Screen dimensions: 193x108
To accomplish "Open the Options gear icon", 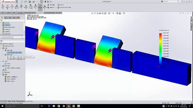I will [51, 1].
